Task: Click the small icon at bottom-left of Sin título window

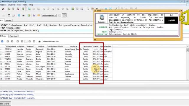Action: [95, 39]
